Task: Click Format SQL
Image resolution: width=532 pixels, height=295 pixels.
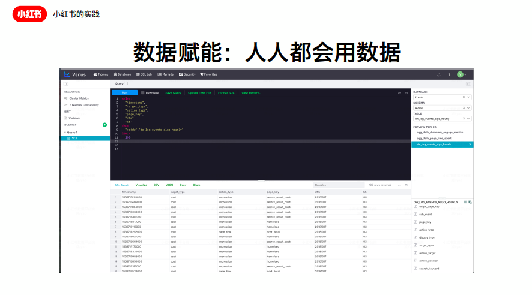Action: tap(226, 92)
